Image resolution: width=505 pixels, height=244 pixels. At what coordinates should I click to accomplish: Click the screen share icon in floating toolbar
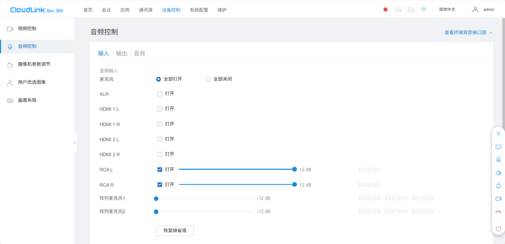click(x=498, y=147)
